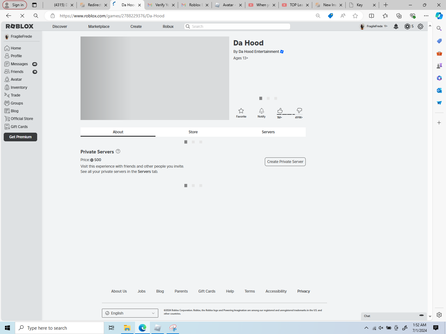The image size is (446, 334).
Task: Open the Privacy footer link
Action: coord(304,291)
